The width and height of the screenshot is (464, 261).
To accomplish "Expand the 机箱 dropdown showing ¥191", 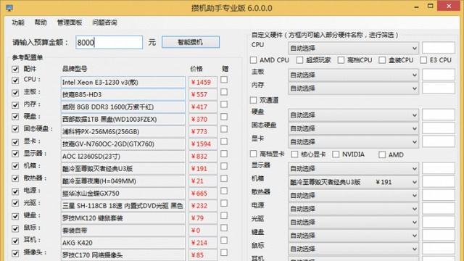I will [x=353, y=182].
